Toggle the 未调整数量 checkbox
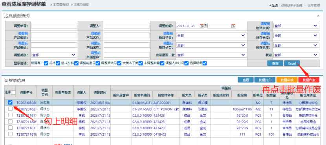Screen dimensions: 326x145 (162, 63)
